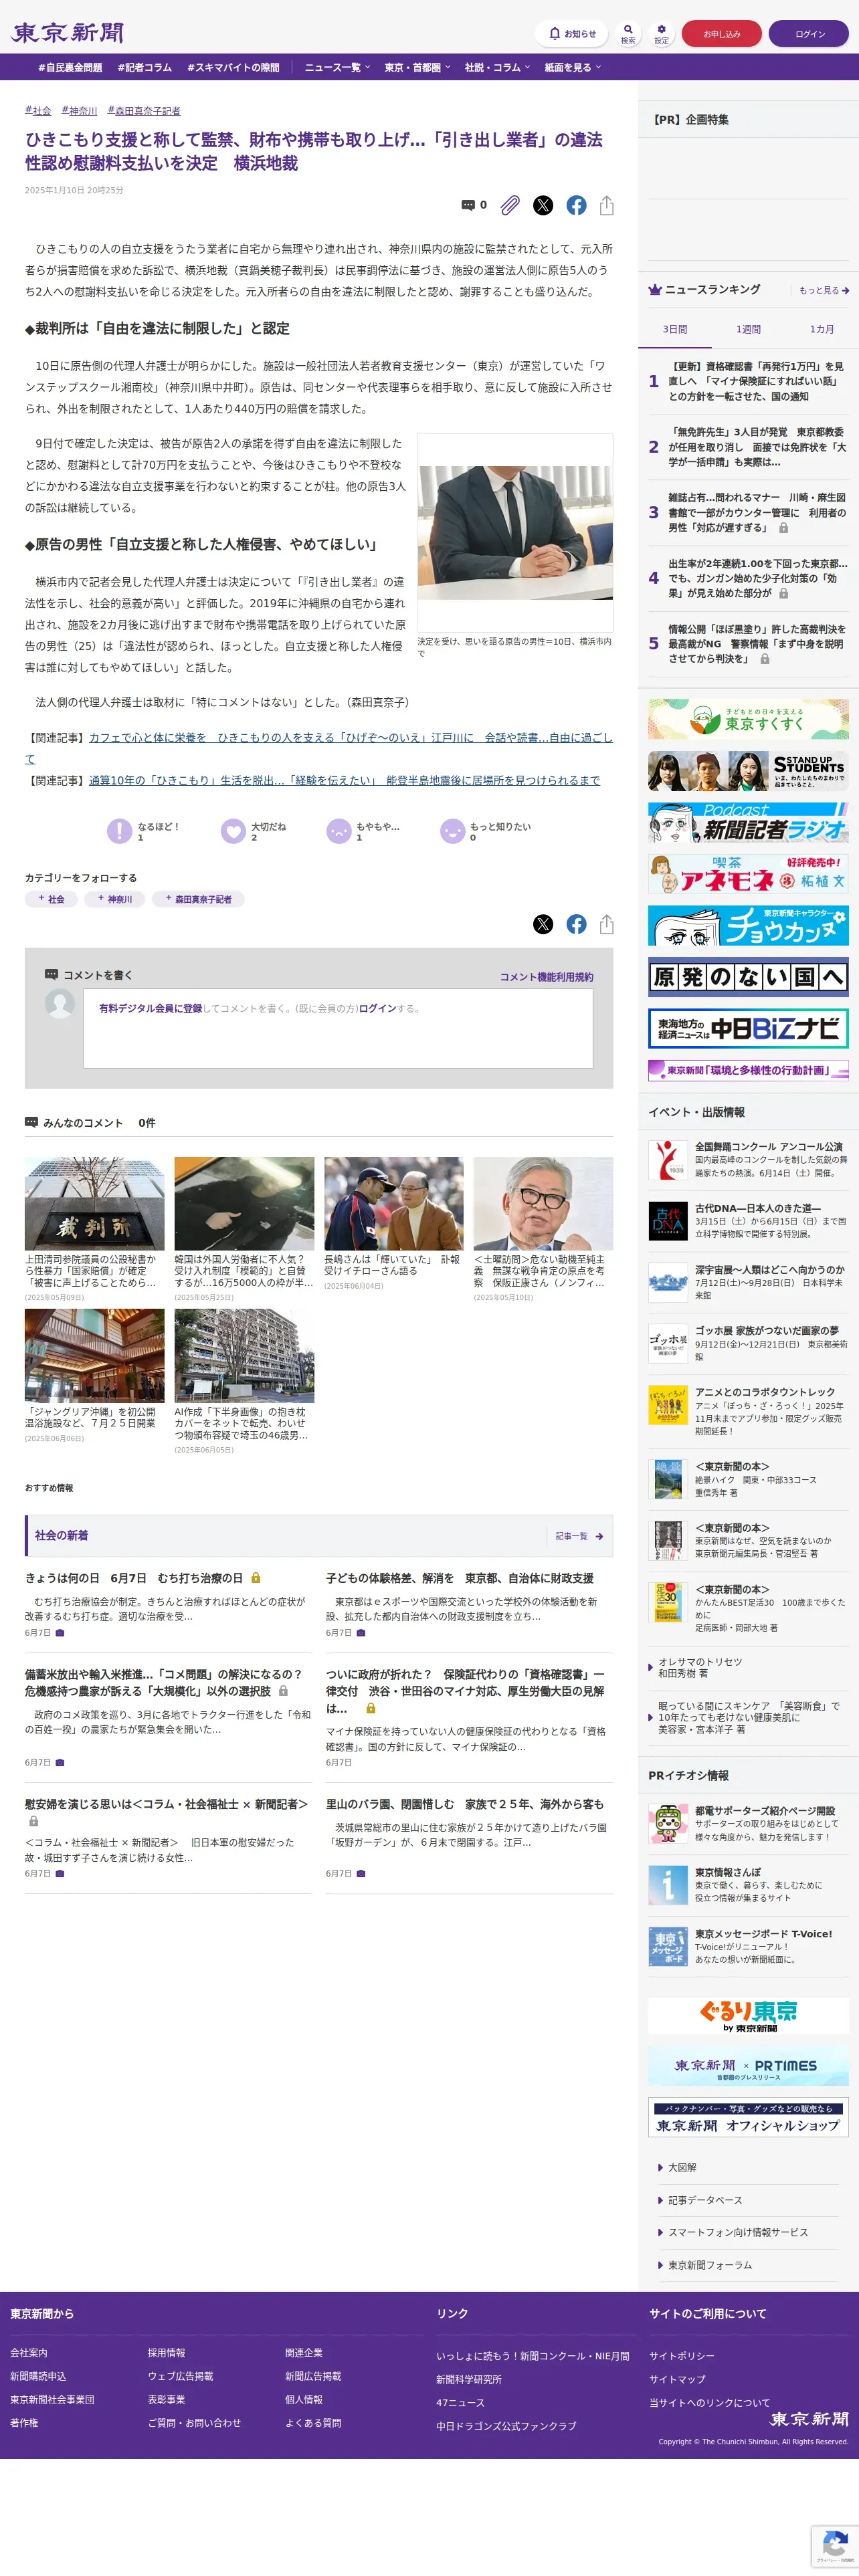
Task: Follow the 社会 category
Action: pyautogui.click(x=51, y=899)
